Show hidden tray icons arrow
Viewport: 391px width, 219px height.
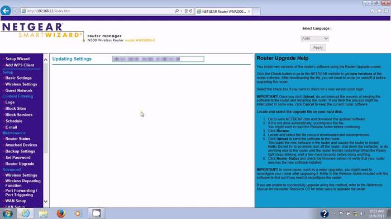pos(335,213)
